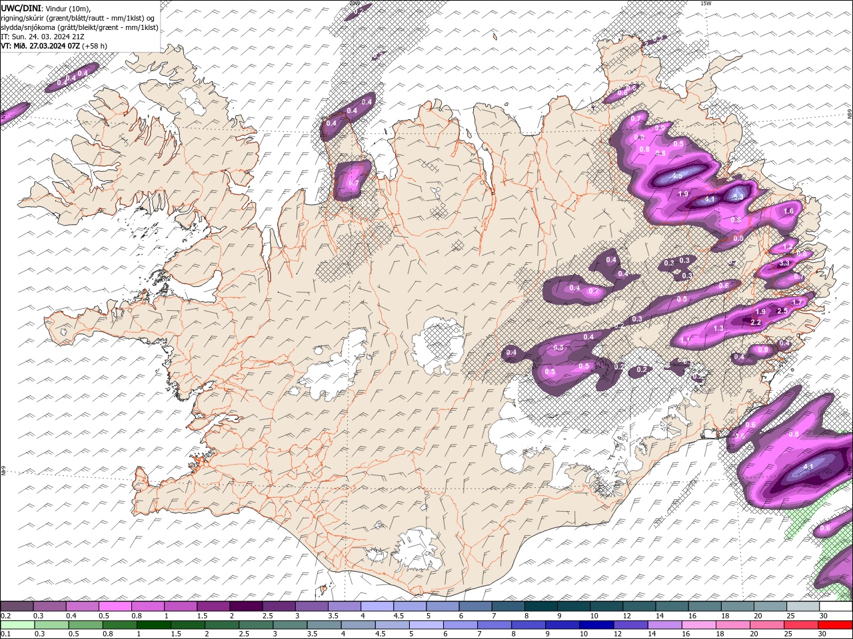Click the bright pink 0.5 snow legend swatch
The image size is (853, 639).
point(115,606)
